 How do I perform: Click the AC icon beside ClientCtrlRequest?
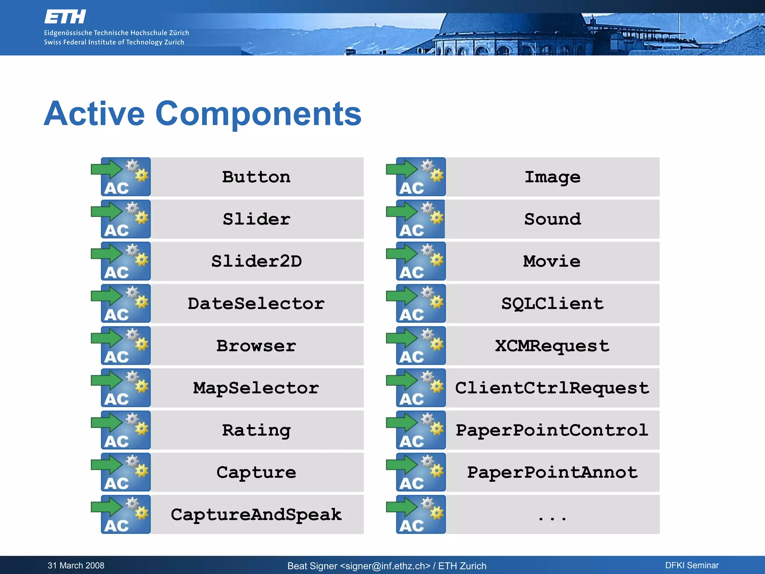pos(416,388)
